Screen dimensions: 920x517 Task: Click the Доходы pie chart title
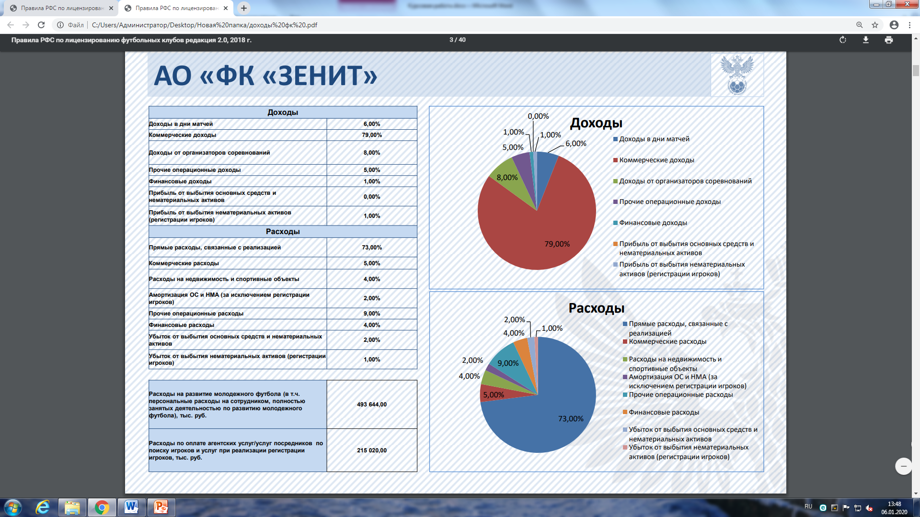click(596, 123)
